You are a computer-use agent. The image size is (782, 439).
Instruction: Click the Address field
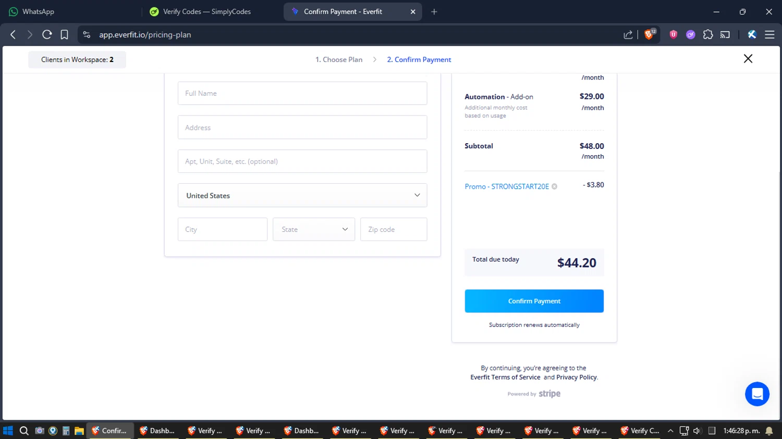[x=302, y=127]
